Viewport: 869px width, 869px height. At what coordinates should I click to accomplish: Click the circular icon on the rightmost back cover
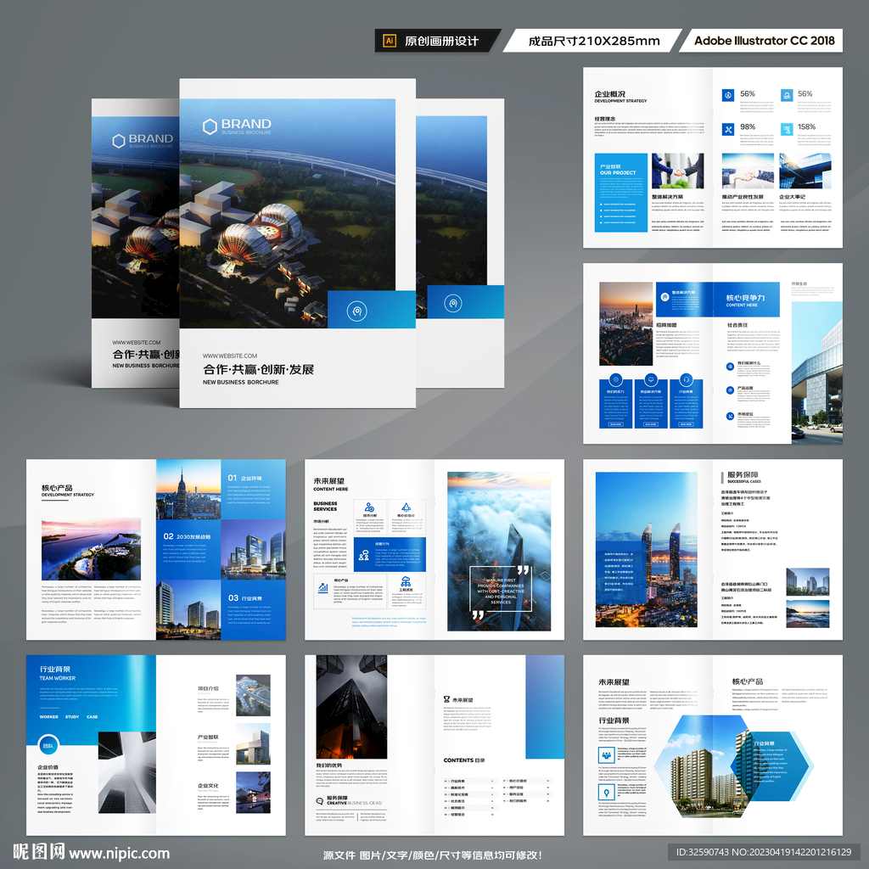453,303
